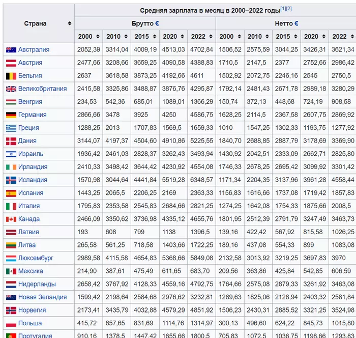This screenshot has width=356, height=338.
Task: Click the Mexico flag icon
Action: pos(11,271)
